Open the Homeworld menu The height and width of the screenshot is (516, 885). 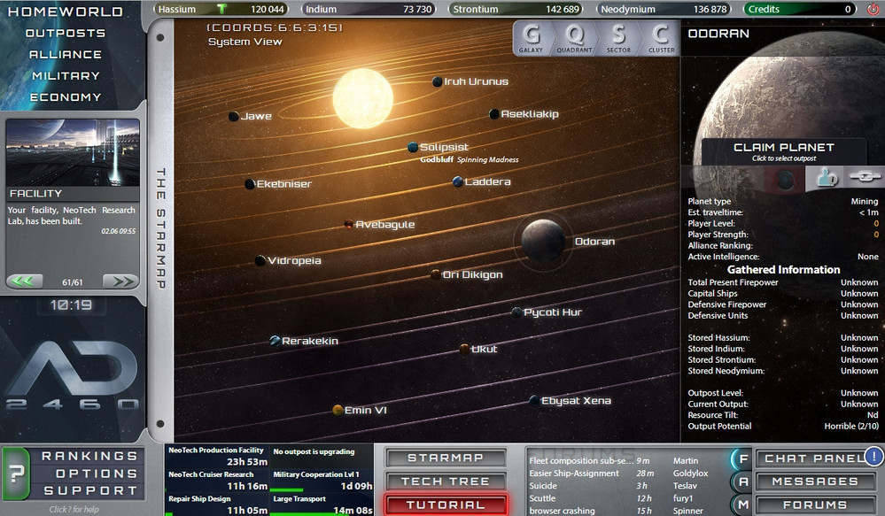click(65, 12)
